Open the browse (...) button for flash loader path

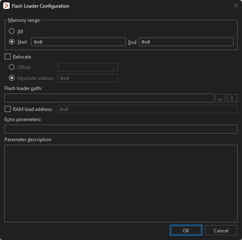(220, 98)
